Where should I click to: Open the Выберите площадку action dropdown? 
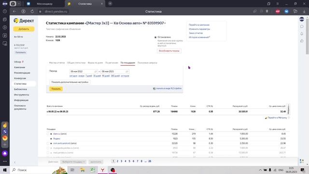pyautogui.click(x=73, y=162)
